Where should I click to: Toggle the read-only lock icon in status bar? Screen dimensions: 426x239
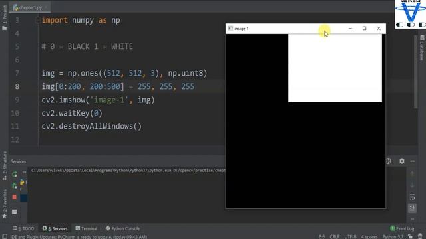tap(410, 236)
